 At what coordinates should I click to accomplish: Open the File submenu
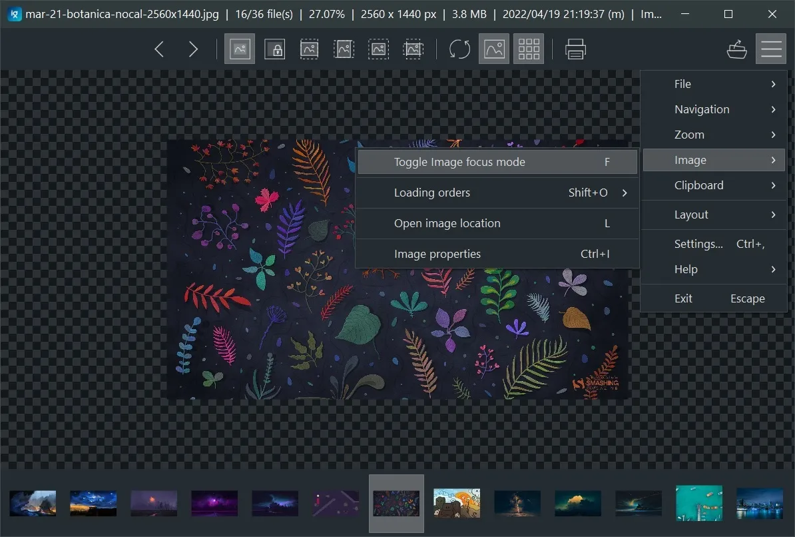coord(714,84)
